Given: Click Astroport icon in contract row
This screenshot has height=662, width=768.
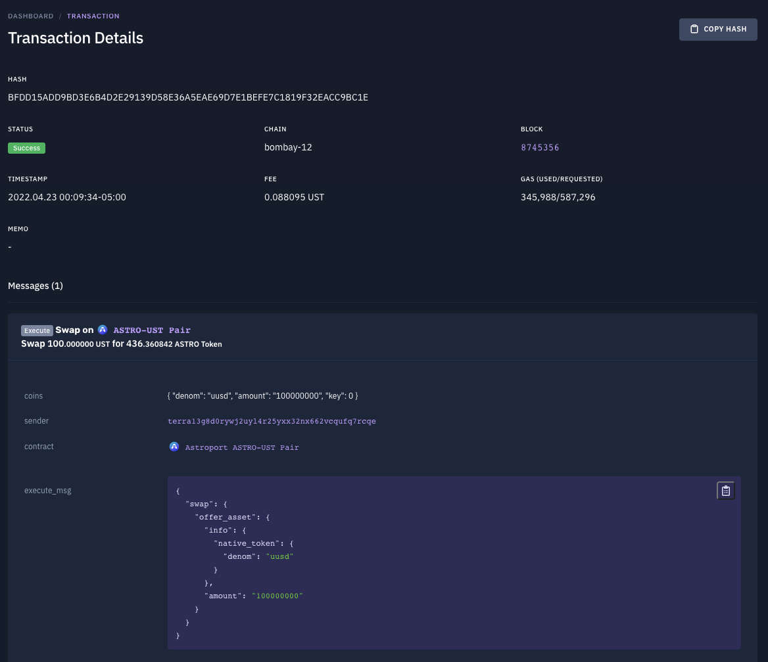Looking at the screenshot, I should (x=174, y=447).
